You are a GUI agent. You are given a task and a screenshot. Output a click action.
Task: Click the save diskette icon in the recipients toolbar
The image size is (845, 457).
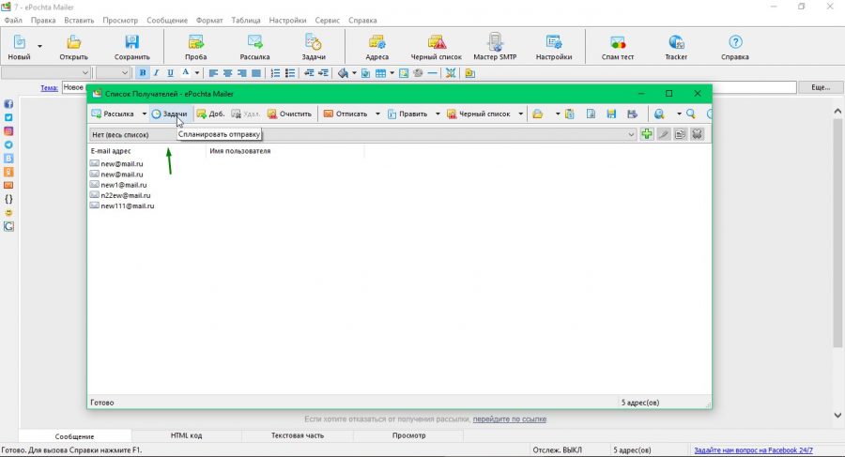click(611, 114)
